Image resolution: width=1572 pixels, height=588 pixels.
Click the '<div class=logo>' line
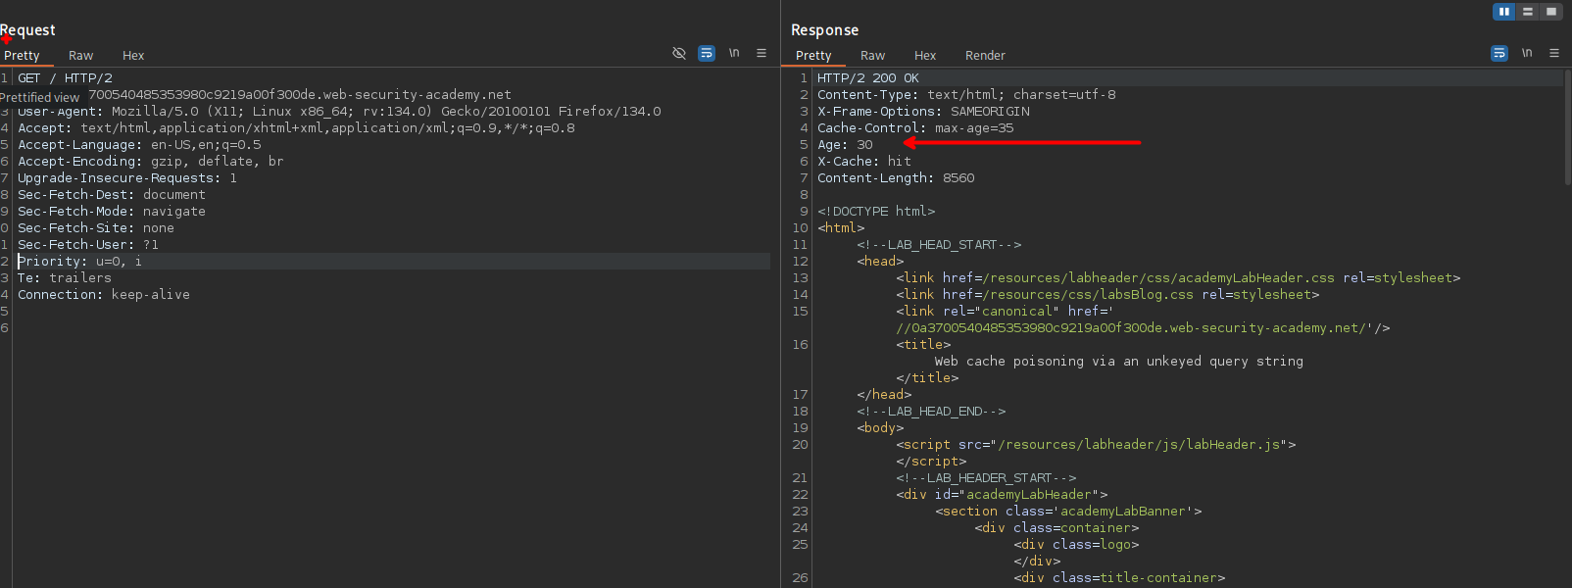pyautogui.click(x=1076, y=544)
